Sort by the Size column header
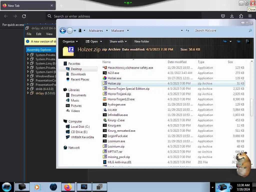 [x=230, y=62]
